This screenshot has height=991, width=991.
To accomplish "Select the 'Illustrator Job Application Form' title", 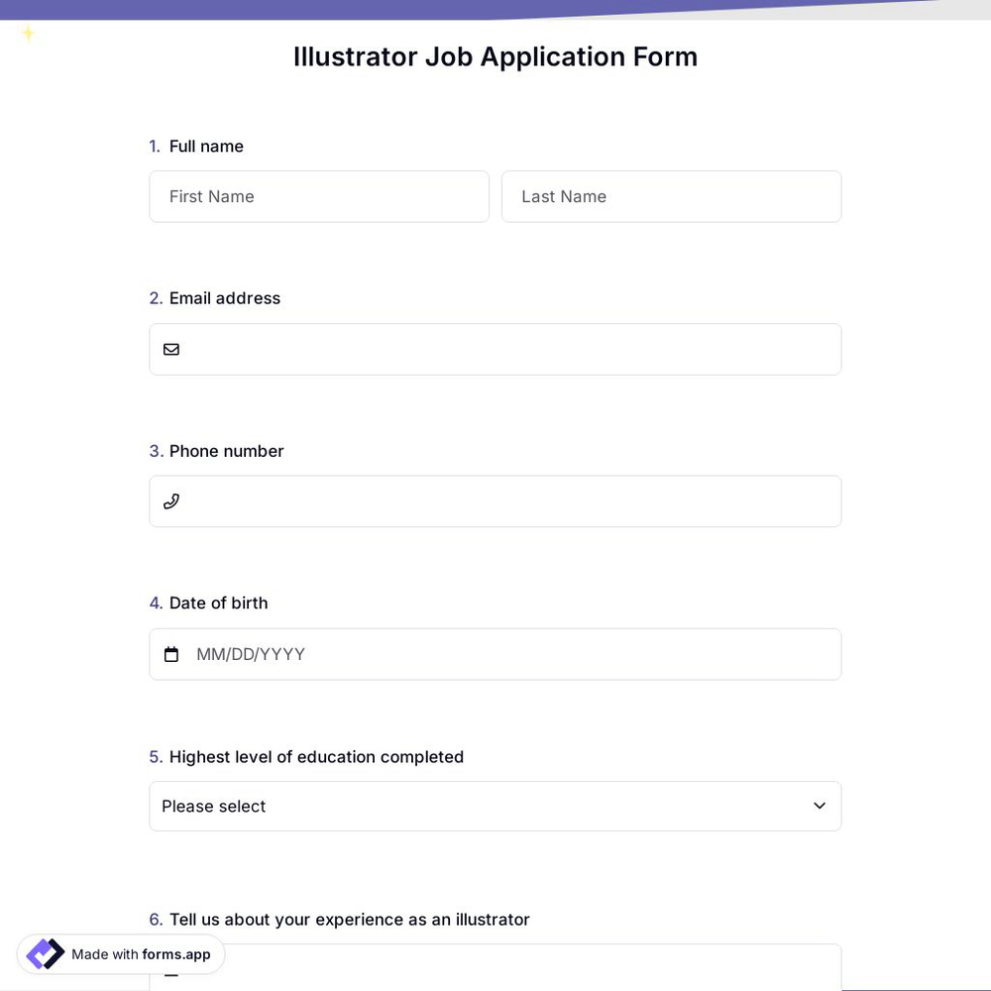I will coord(495,56).
